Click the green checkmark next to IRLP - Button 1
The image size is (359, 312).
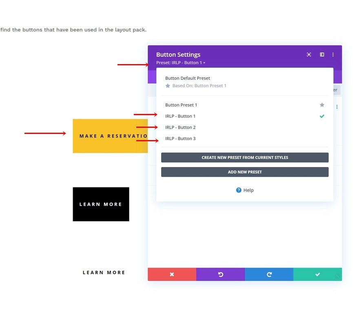pyautogui.click(x=322, y=116)
